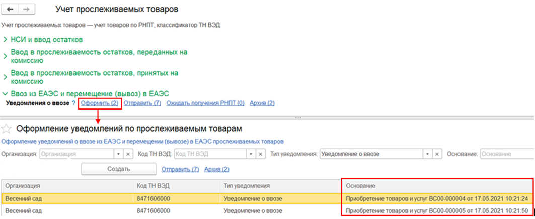
Task: Sort by Основание column header
Action: [x=437, y=186]
